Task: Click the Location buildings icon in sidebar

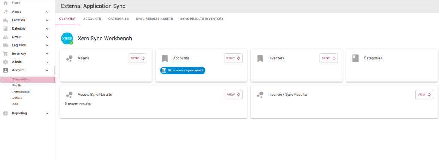Action: (x=5, y=20)
